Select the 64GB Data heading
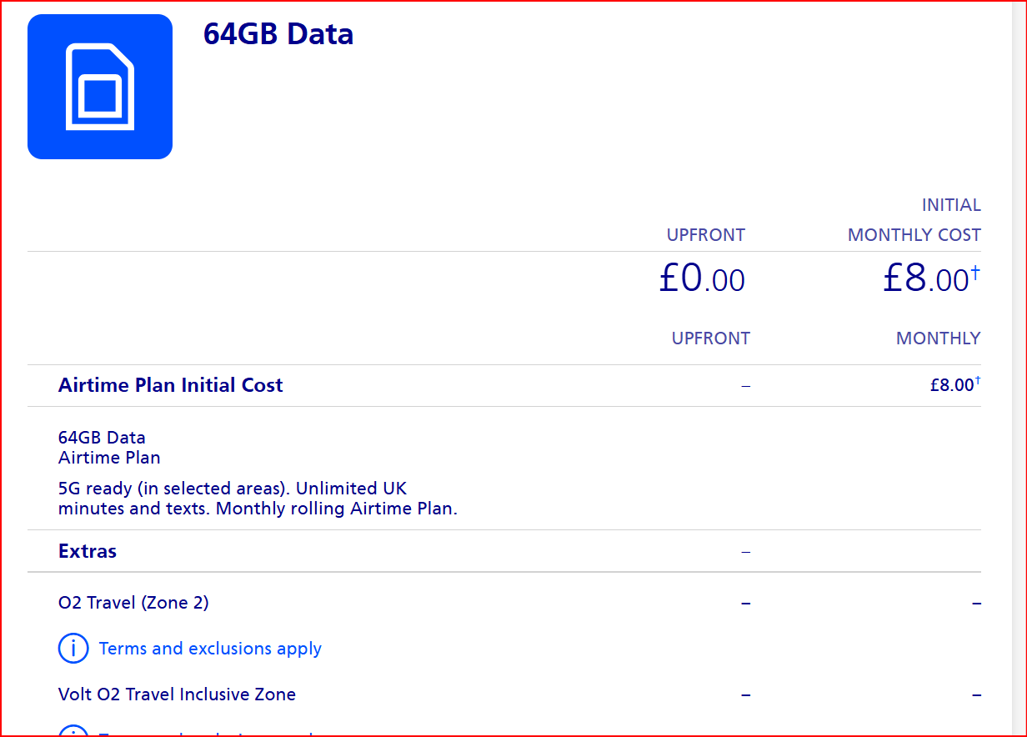 tap(278, 34)
